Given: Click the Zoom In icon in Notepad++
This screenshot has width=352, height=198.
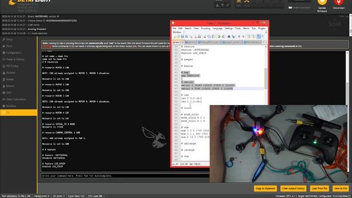Looking at the screenshot, I should tap(239, 37).
